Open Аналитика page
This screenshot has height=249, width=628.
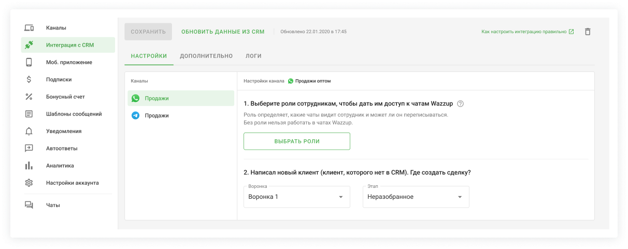[x=60, y=166]
